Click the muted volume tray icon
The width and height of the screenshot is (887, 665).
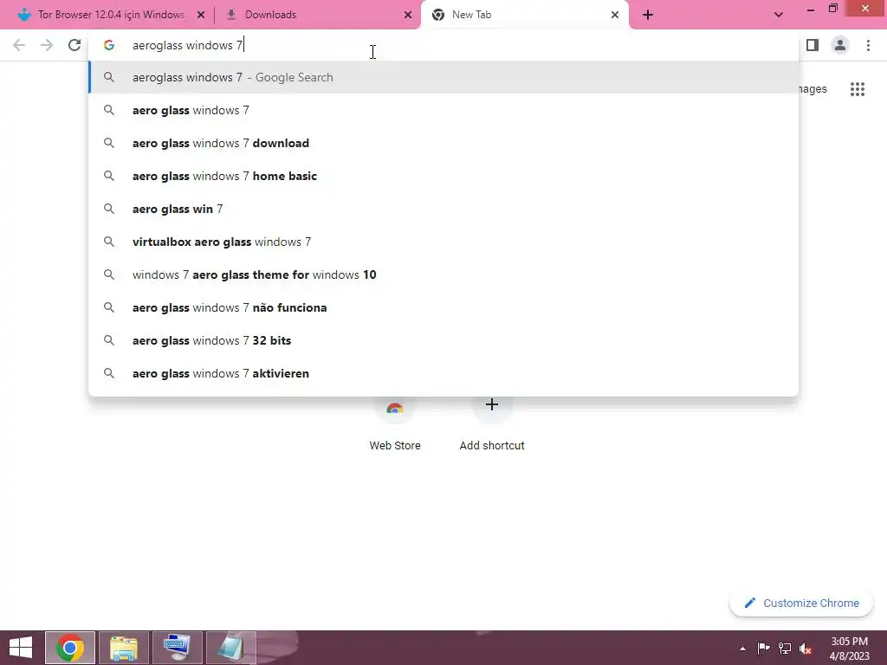[x=806, y=649]
